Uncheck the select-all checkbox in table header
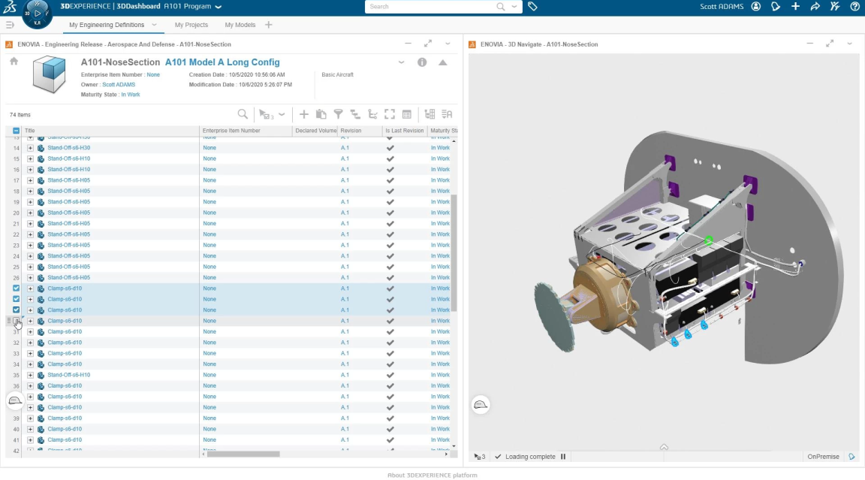The width and height of the screenshot is (865, 480). click(17, 130)
